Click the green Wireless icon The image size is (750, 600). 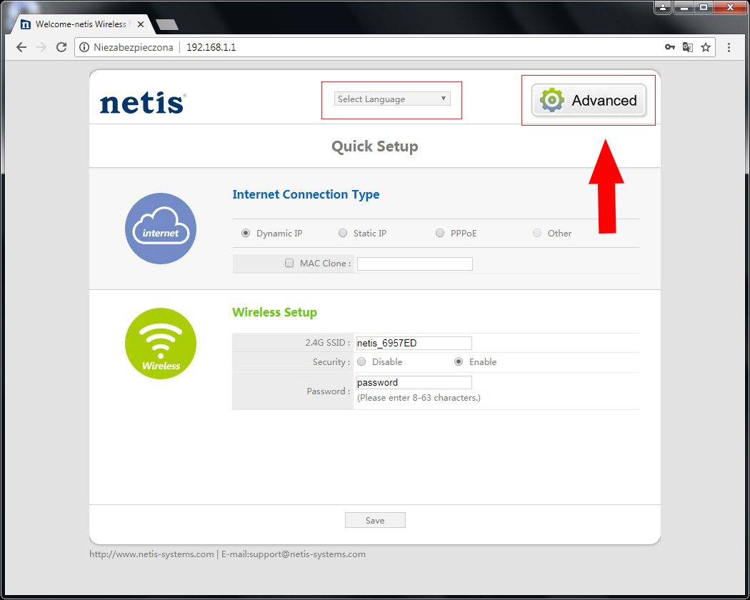tap(161, 344)
